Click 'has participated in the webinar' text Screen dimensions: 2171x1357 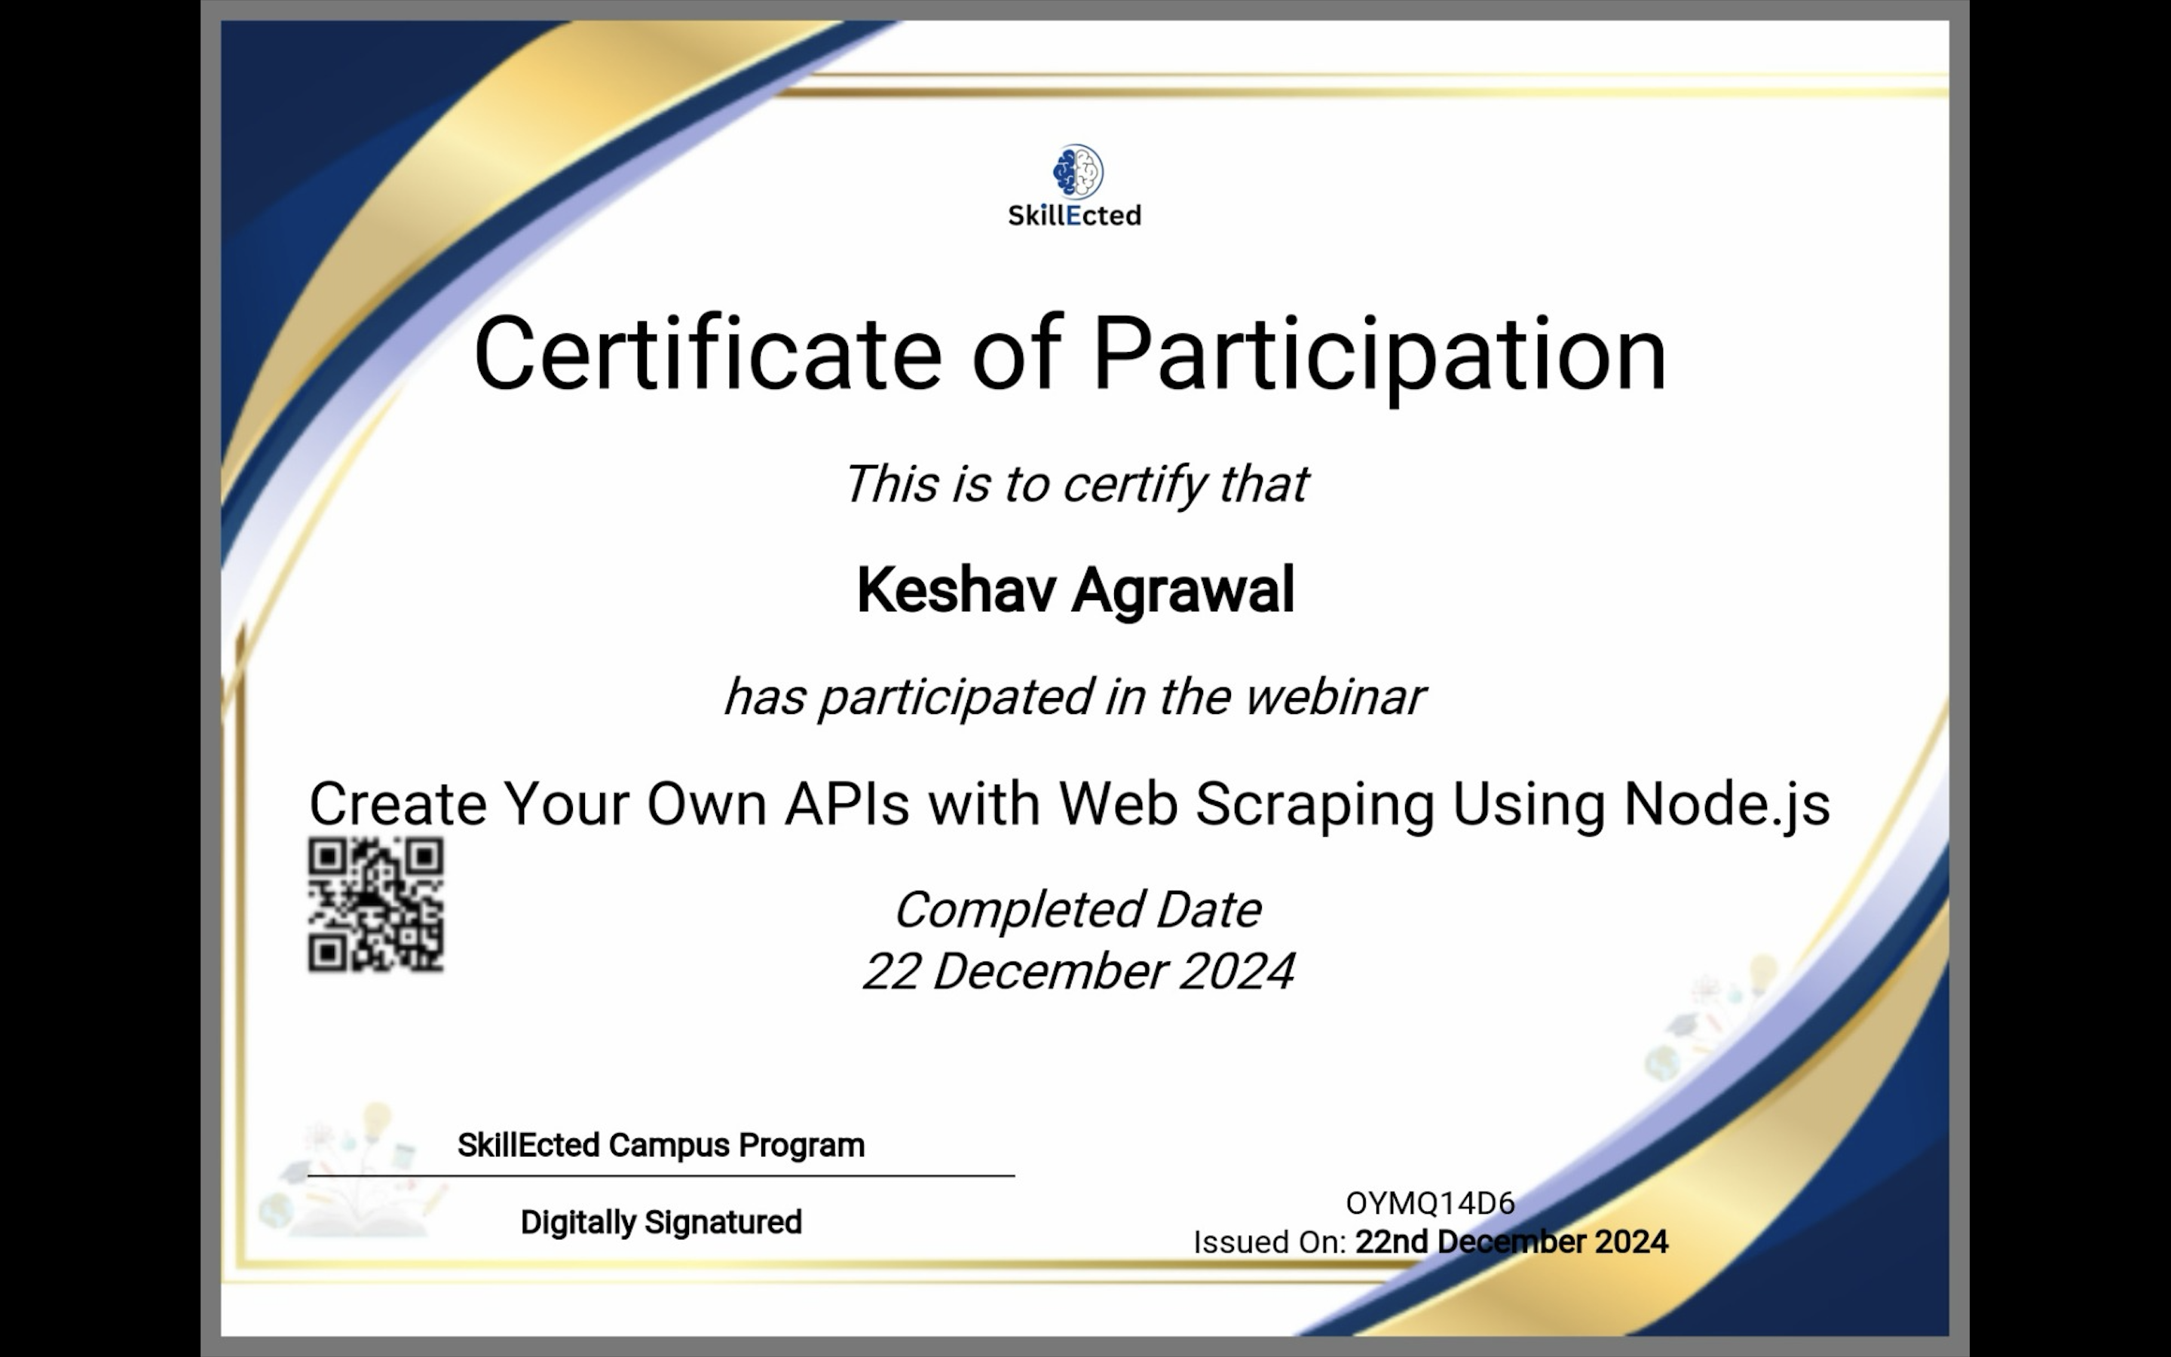(1074, 697)
